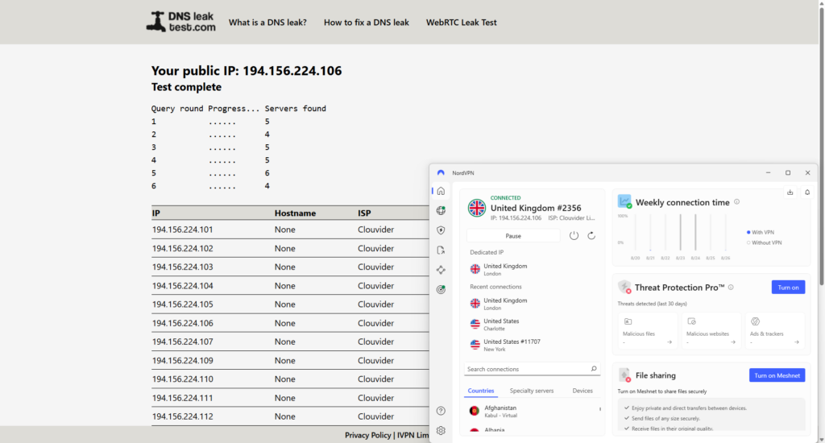Image resolution: width=825 pixels, height=443 pixels.
Task: Click the File sharing status icon
Action: coord(624,375)
